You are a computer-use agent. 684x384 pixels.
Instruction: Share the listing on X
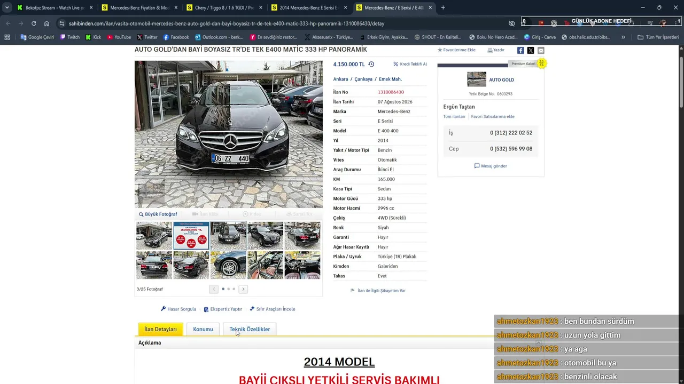point(531,50)
